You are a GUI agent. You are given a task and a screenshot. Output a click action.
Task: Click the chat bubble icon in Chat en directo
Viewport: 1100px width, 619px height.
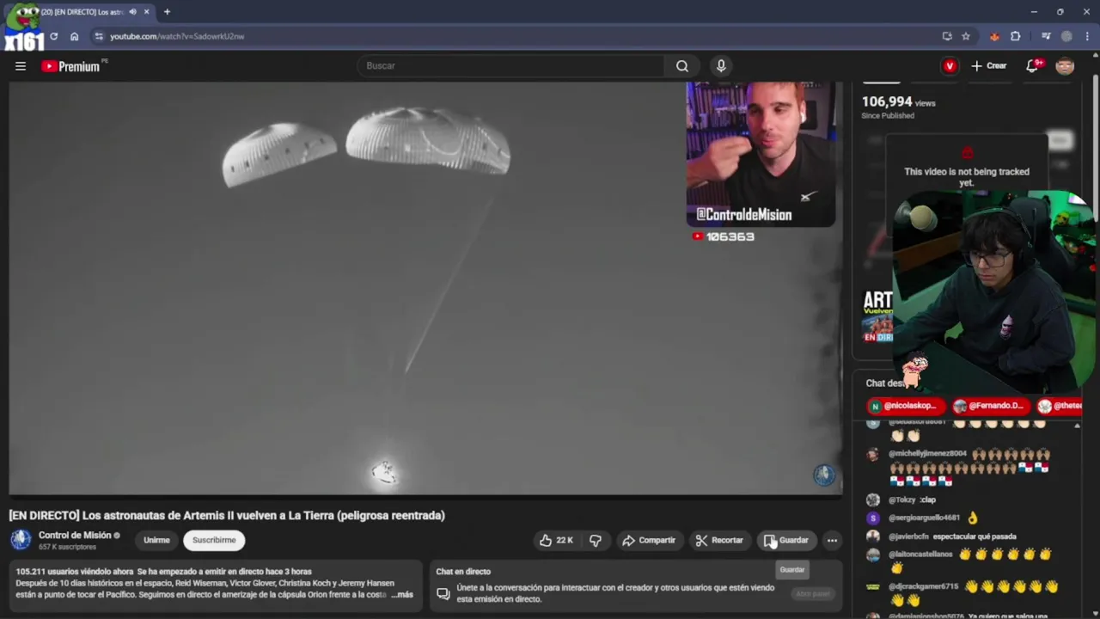click(x=443, y=593)
